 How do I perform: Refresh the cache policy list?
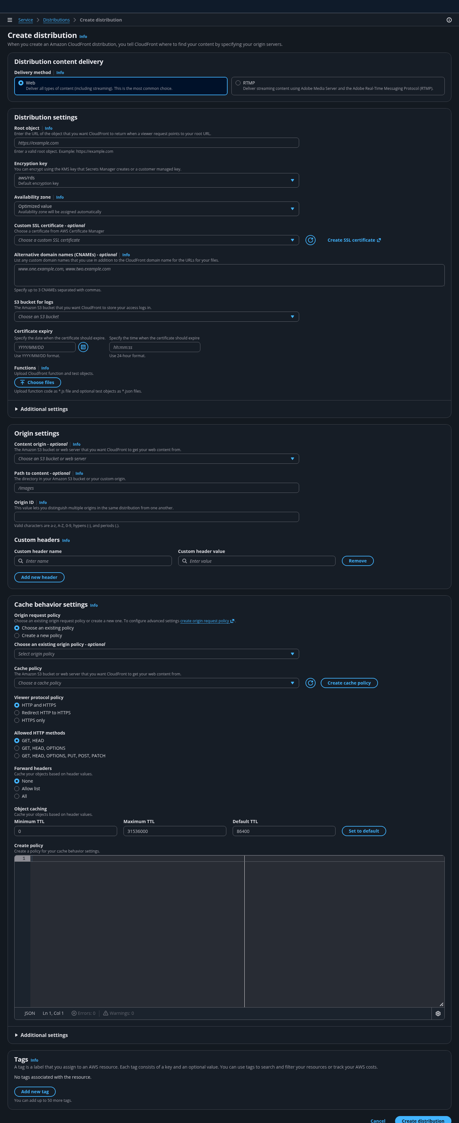(x=310, y=683)
